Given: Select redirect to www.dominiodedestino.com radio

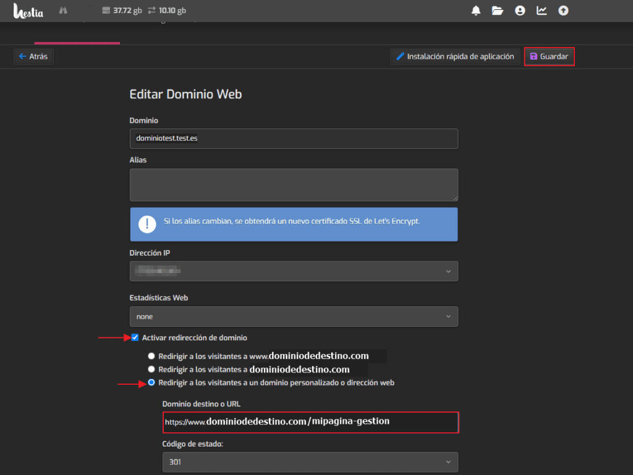Looking at the screenshot, I should coord(151,356).
